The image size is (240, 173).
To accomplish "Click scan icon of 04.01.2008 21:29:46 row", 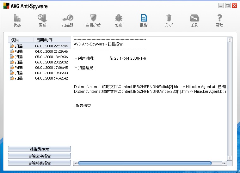I will coord(12,51).
